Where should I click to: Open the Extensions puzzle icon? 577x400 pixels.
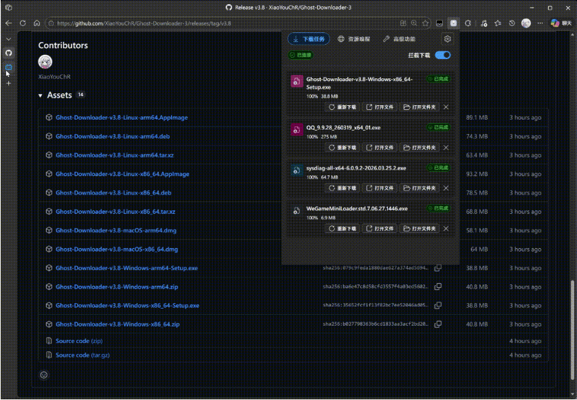coord(468,23)
